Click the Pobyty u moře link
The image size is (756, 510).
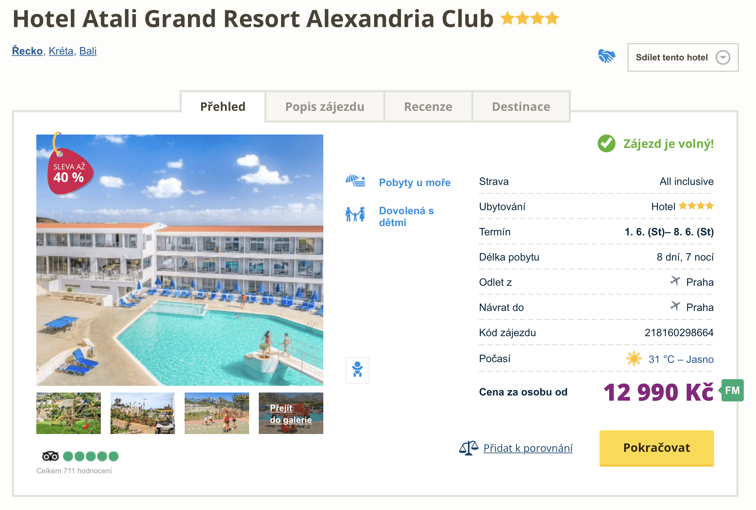[415, 182]
